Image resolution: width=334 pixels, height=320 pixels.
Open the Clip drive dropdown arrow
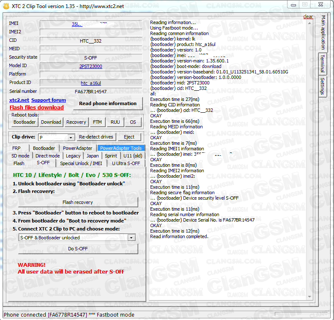(x=71, y=138)
